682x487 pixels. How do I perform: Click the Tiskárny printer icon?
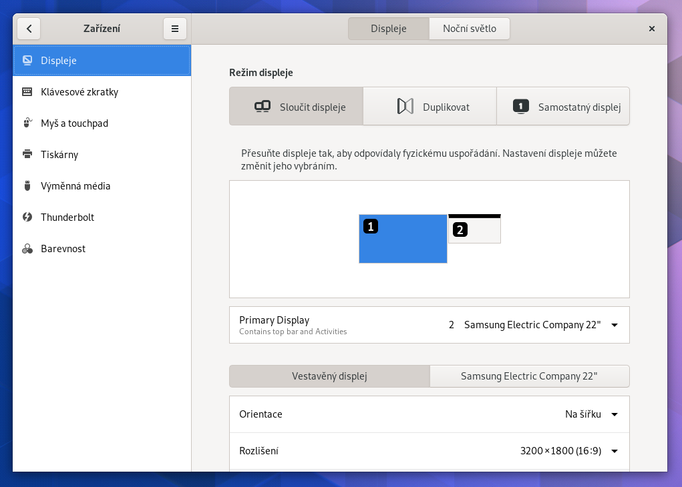27,155
